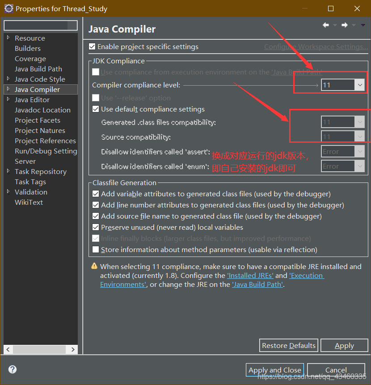Click the forward navigation arrow icon
Viewport: 371px width, 385px height.
coord(345,25)
